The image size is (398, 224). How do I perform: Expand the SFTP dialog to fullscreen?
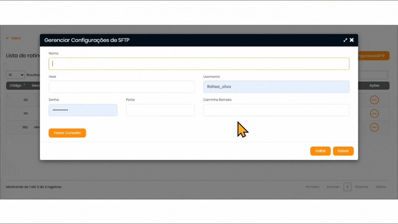[345, 40]
